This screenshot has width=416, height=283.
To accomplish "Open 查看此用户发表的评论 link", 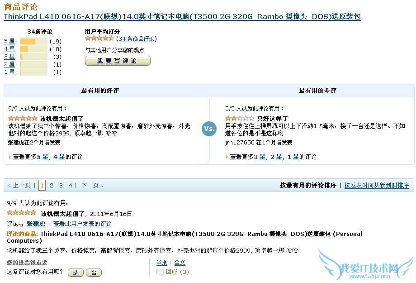I will pos(82,224).
